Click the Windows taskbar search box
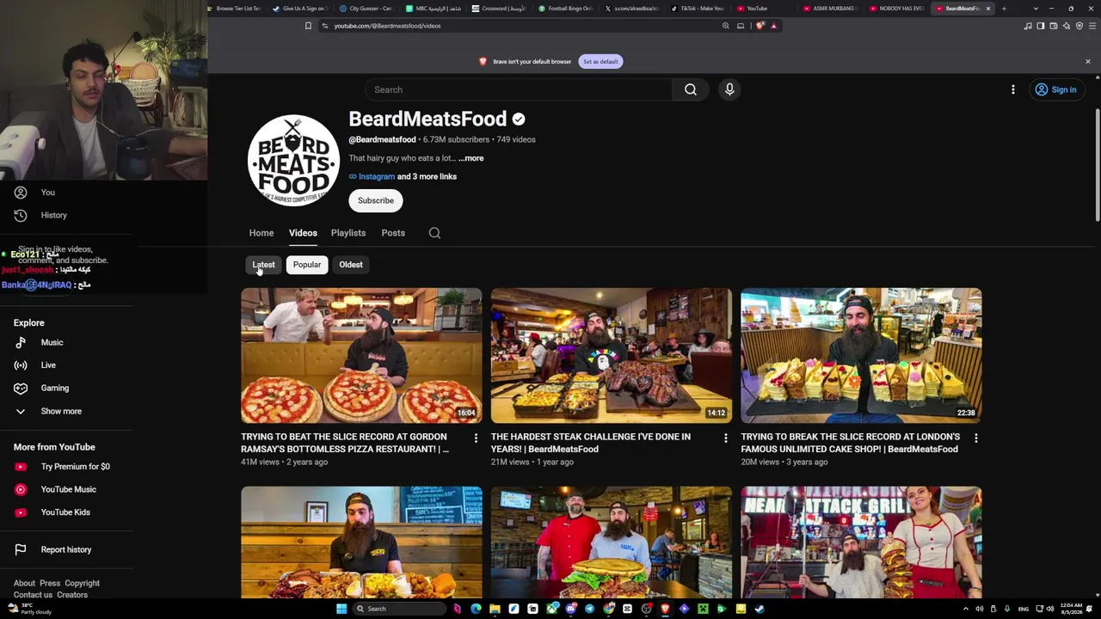 [400, 609]
